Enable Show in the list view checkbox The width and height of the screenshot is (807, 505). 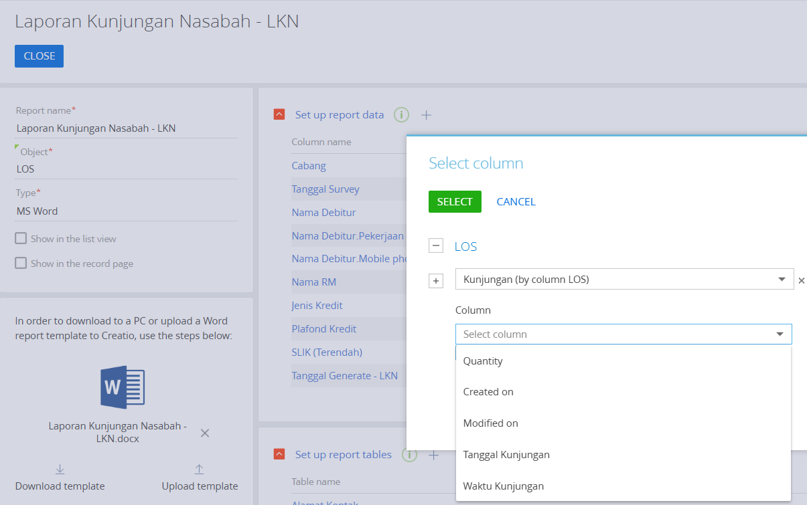point(21,239)
